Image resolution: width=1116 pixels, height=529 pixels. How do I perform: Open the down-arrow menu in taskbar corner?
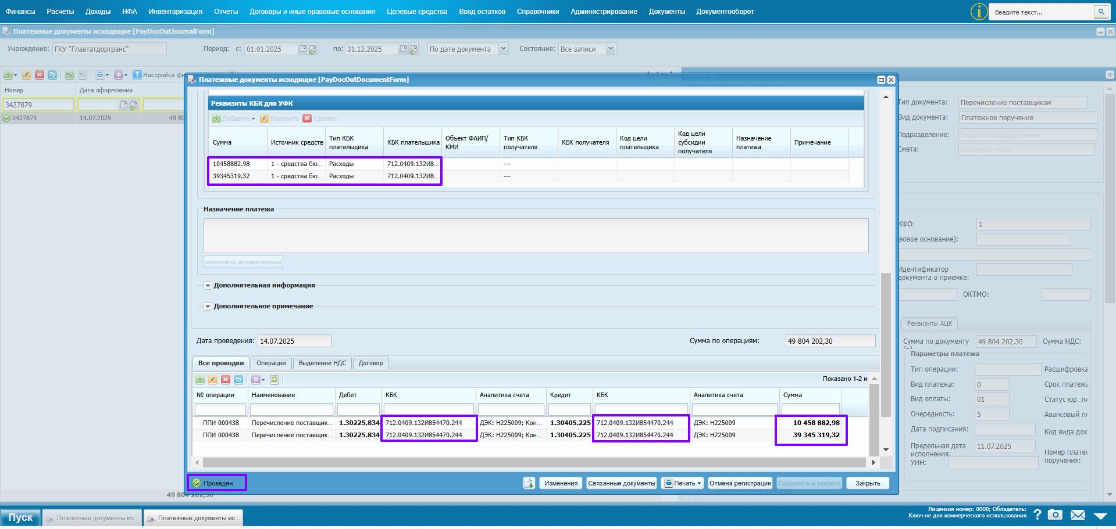coord(1100,516)
